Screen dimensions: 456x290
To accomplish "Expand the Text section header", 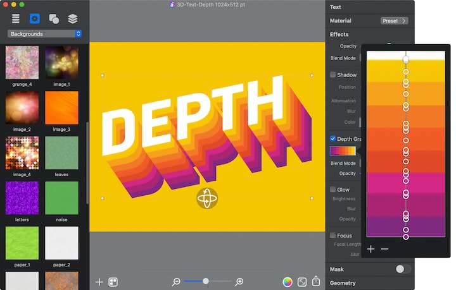I will (x=335, y=7).
